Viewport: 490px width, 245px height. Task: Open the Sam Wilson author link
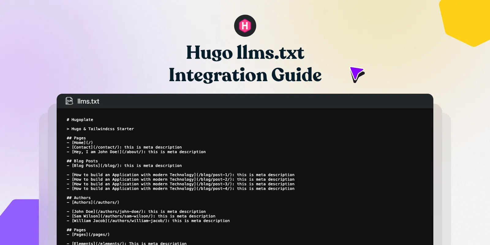click(x=113, y=216)
